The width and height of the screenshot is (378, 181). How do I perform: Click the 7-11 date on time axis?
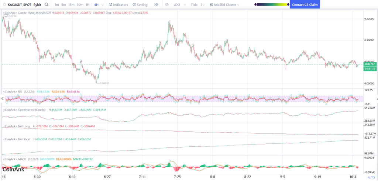[142, 177]
